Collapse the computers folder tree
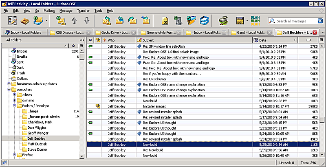The image size is (326, 167). pyautogui.click(x=9, y=89)
